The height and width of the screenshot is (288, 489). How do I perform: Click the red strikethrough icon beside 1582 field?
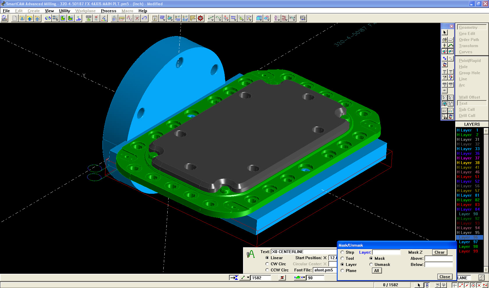click(x=282, y=278)
